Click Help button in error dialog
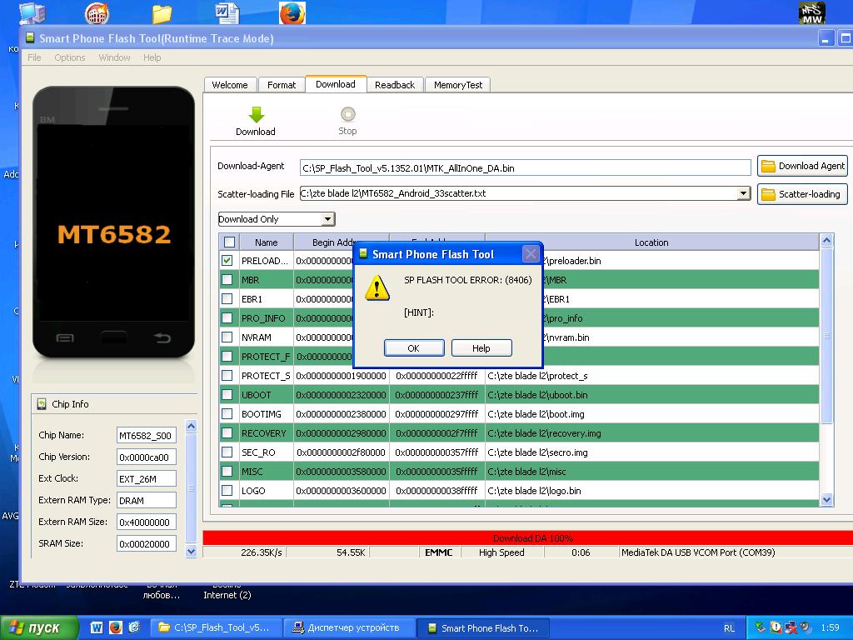The image size is (853, 640). click(481, 348)
